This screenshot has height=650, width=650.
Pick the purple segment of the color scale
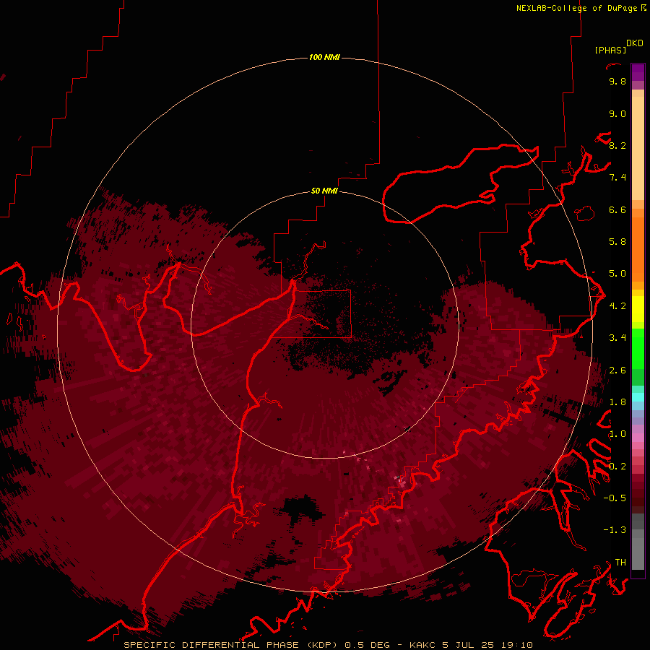point(638,72)
